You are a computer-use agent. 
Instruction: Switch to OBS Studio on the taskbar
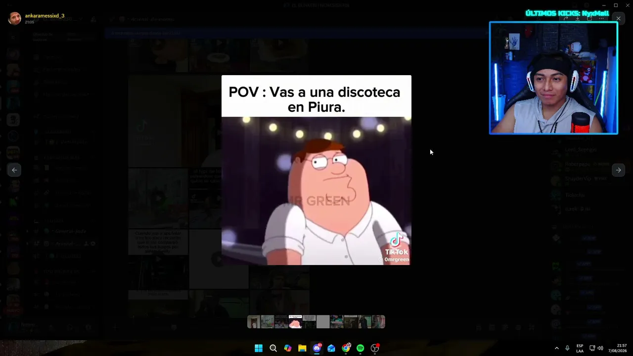375,348
